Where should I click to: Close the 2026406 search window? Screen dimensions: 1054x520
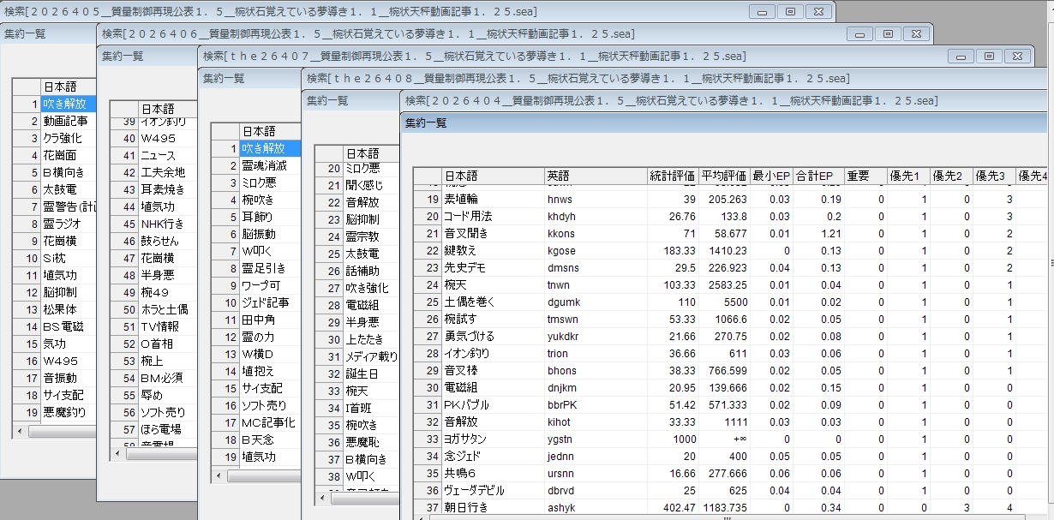click(917, 33)
